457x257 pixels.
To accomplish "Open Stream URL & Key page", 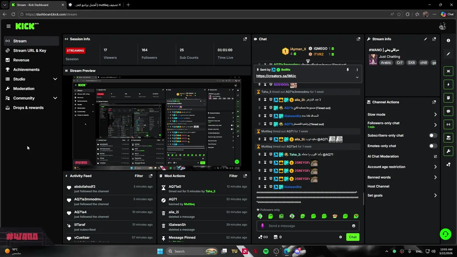I will click(31, 50).
